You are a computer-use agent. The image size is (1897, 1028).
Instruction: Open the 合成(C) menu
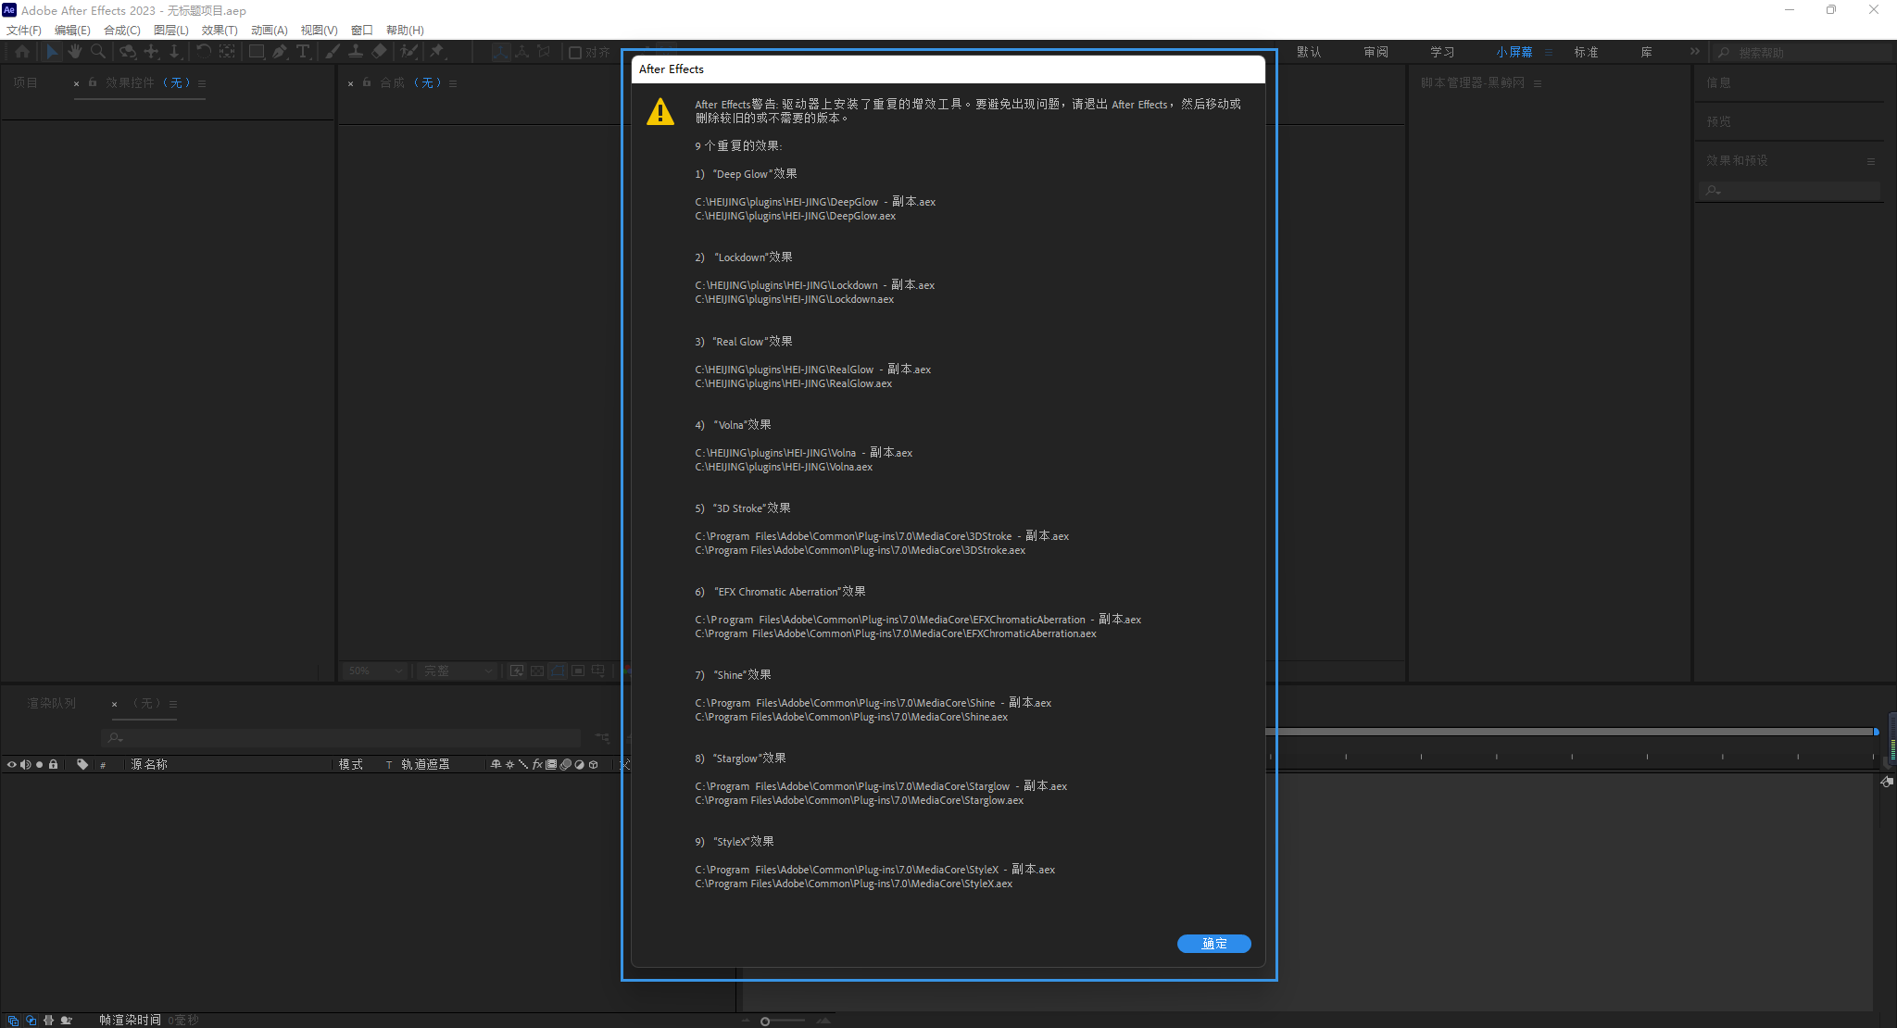(x=122, y=31)
